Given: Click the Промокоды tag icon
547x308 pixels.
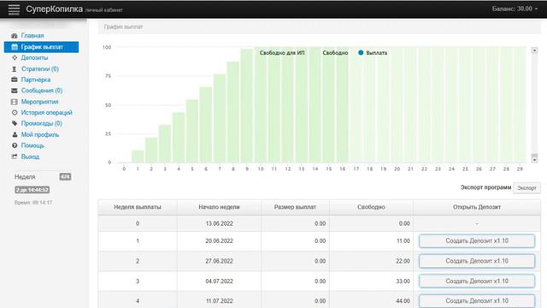Looking at the screenshot, I should [x=15, y=123].
